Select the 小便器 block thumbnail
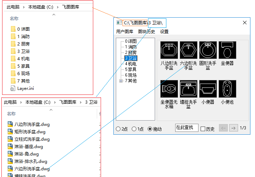The width and height of the screenshot is (255, 177). pos(208,89)
